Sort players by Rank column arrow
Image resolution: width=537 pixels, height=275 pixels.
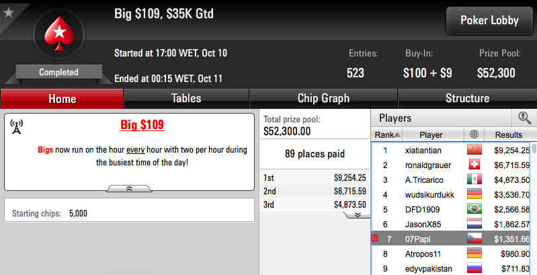click(x=397, y=135)
